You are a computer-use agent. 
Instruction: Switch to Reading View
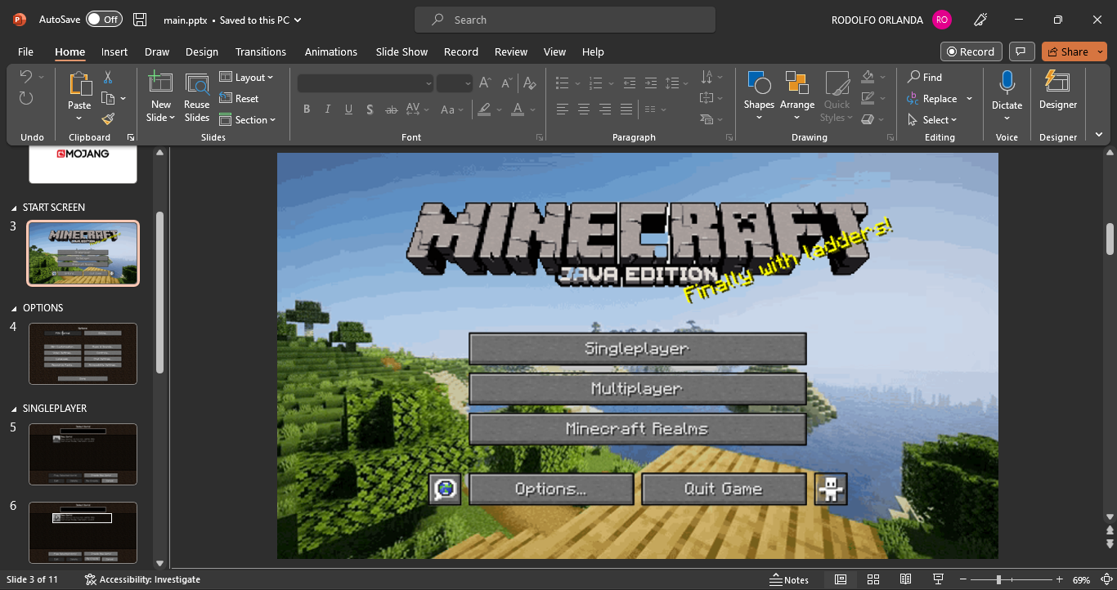906,579
